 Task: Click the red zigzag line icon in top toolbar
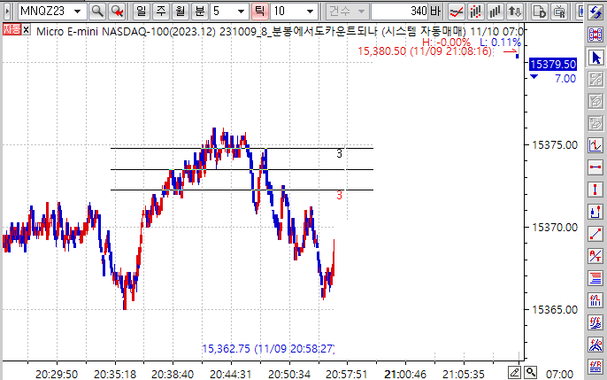(x=457, y=12)
